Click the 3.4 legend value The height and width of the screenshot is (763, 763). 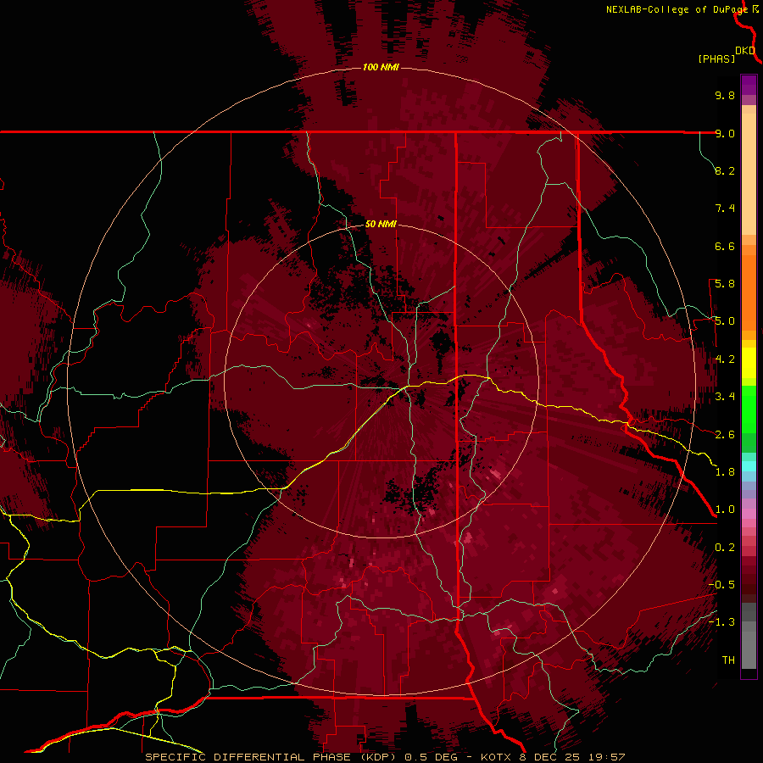[725, 397]
